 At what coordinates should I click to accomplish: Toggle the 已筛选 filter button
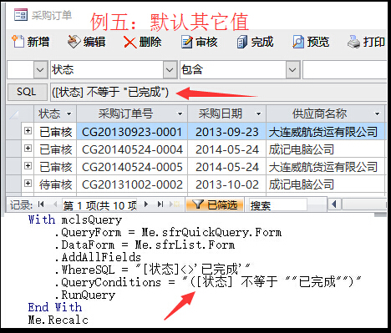coord(215,204)
